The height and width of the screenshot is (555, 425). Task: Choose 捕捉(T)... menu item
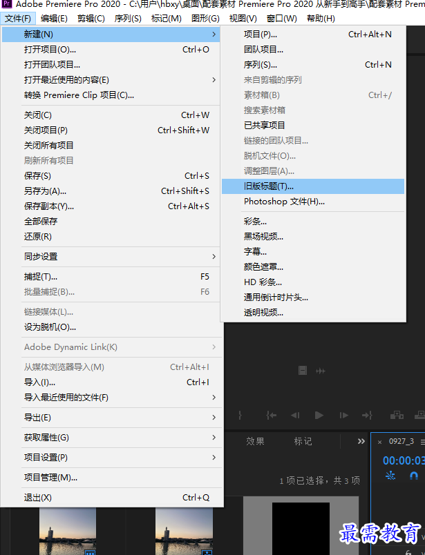[111, 277]
